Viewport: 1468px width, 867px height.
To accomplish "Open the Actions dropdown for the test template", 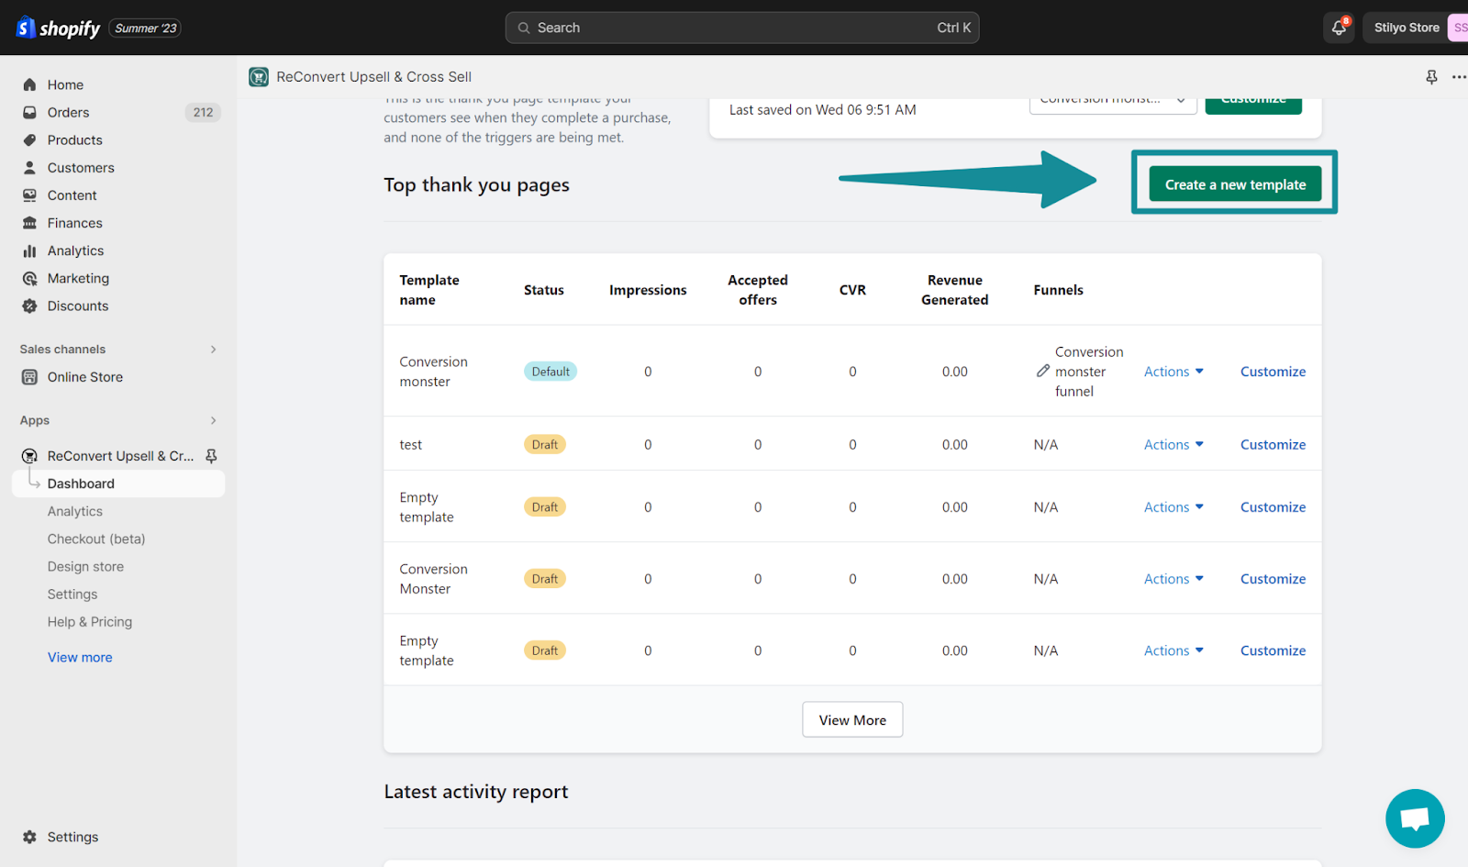I will pos(1173,444).
